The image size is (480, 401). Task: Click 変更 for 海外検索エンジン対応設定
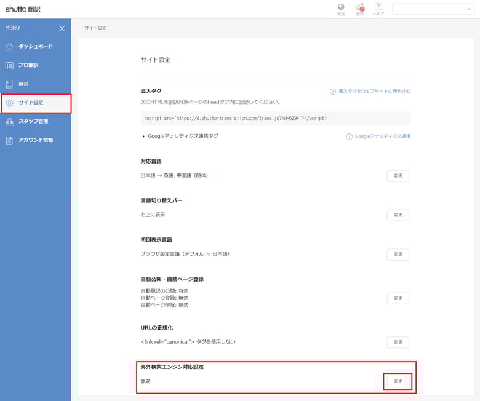pos(398,381)
